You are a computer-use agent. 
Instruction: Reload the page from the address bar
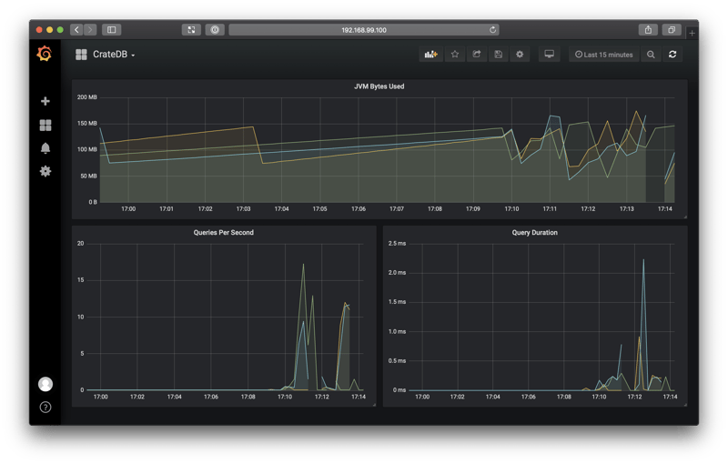coord(492,30)
